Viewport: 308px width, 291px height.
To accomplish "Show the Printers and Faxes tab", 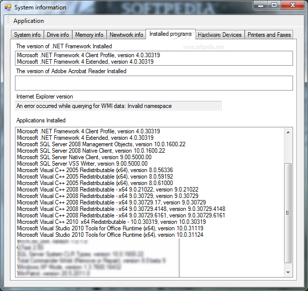I will pyautogui.click(x=269, y=35).
